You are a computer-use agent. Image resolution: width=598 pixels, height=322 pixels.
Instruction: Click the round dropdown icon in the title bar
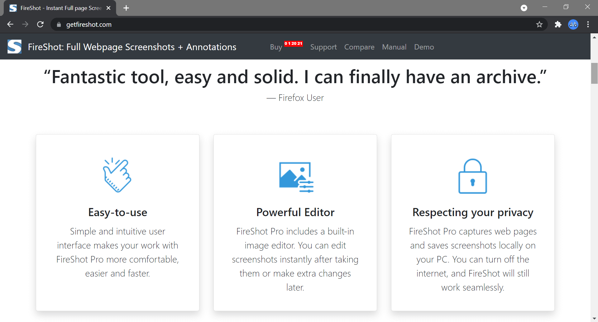(524, 8)
